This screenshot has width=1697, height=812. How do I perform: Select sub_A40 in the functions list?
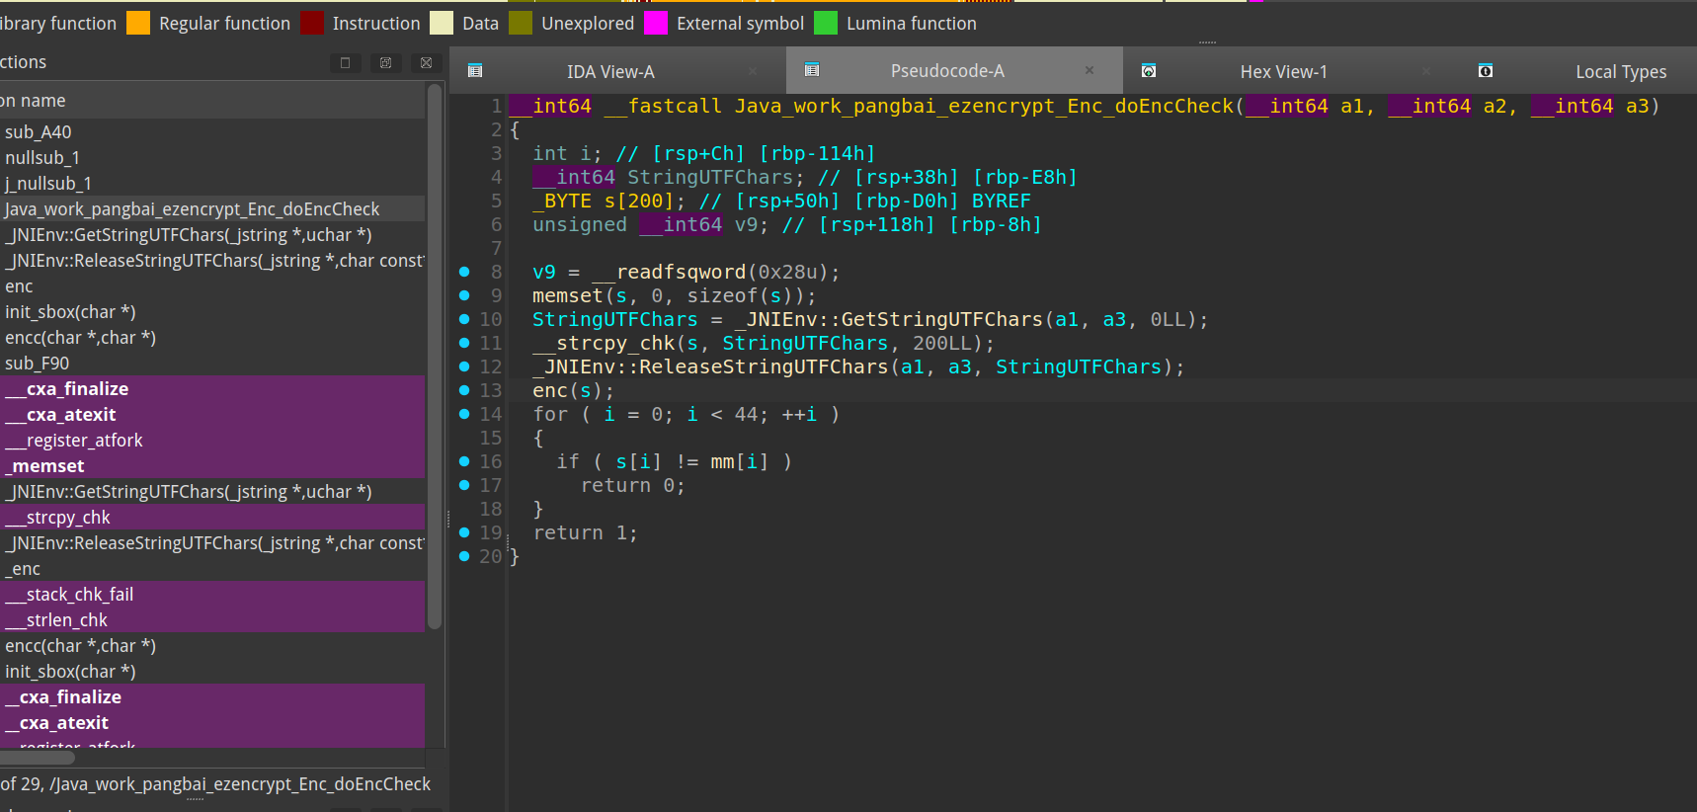(39, 132)
